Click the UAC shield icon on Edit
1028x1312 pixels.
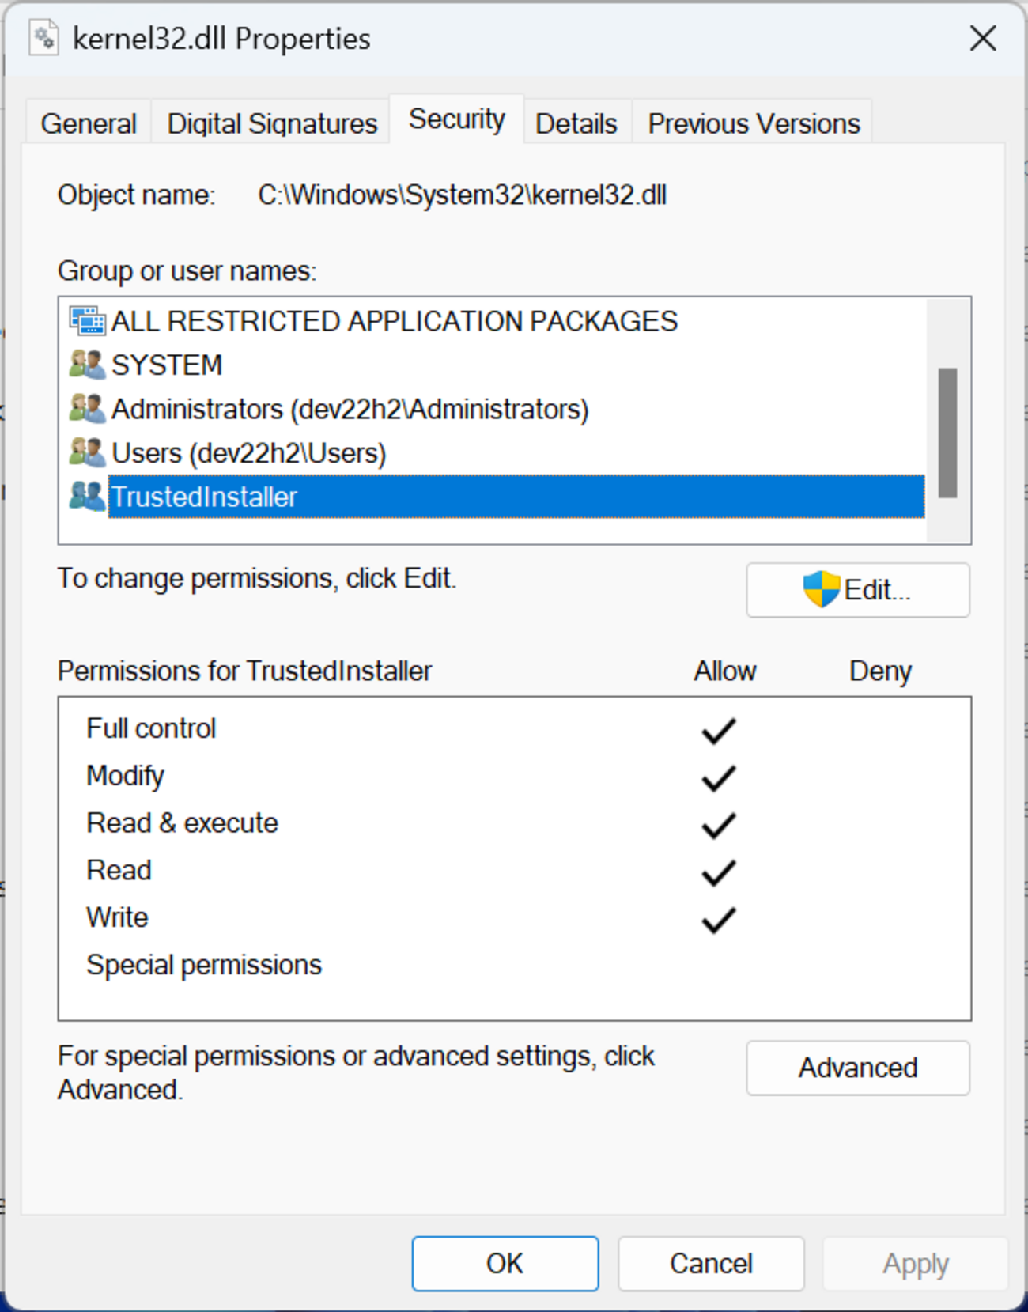click(821, 589)
